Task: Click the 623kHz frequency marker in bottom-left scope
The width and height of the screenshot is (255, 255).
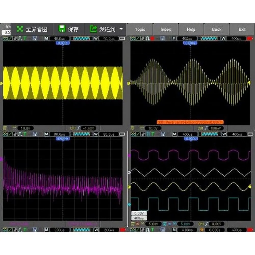Action: 63,139
